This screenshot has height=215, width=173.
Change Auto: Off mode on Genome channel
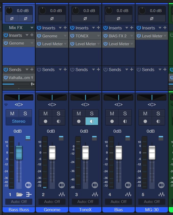[52, 202]
